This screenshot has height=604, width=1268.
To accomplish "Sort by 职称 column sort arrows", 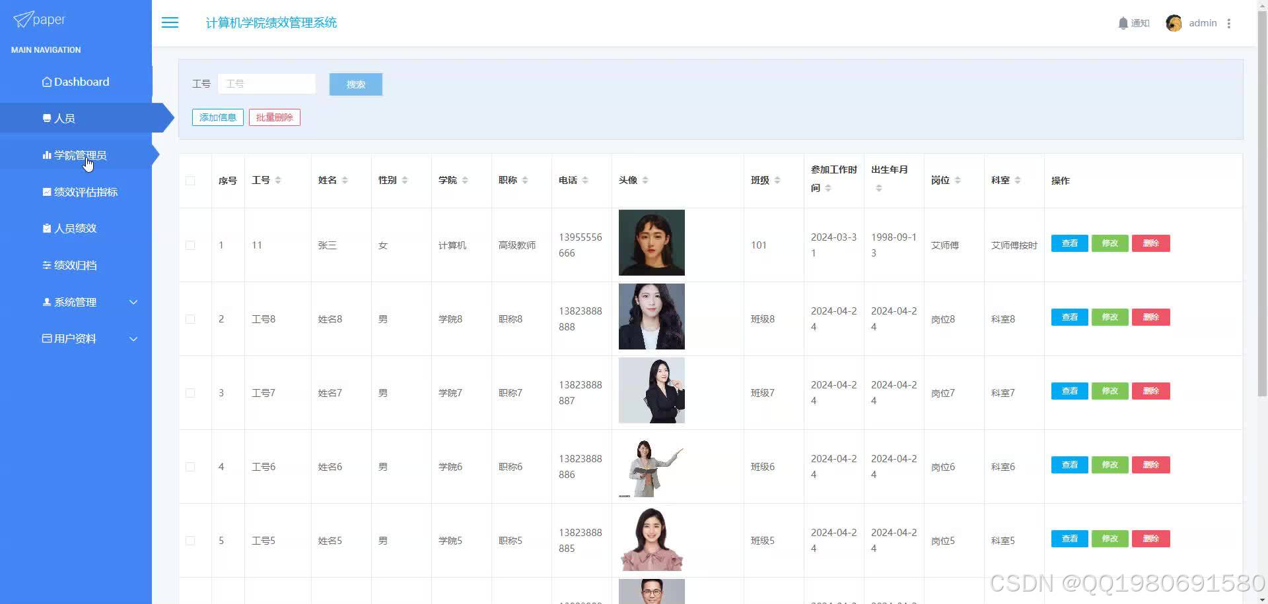I will 525,180.
